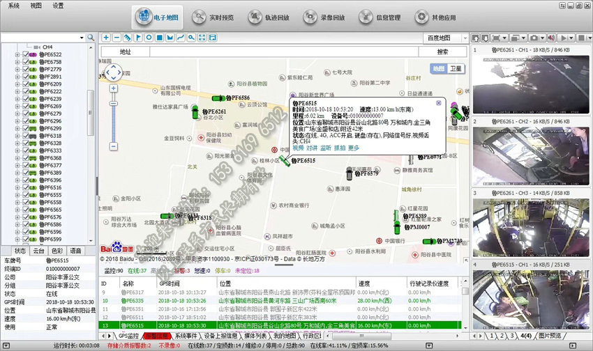Click the 搜索 address search button

tap(442, 52)
